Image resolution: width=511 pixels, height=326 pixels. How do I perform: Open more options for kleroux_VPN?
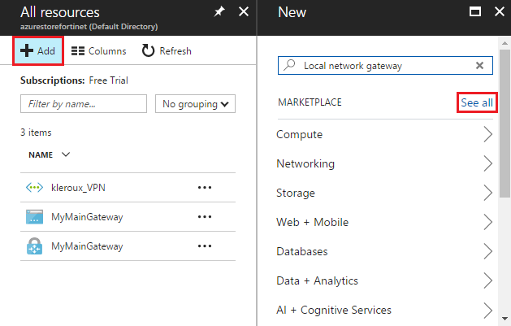click(204, 188)
